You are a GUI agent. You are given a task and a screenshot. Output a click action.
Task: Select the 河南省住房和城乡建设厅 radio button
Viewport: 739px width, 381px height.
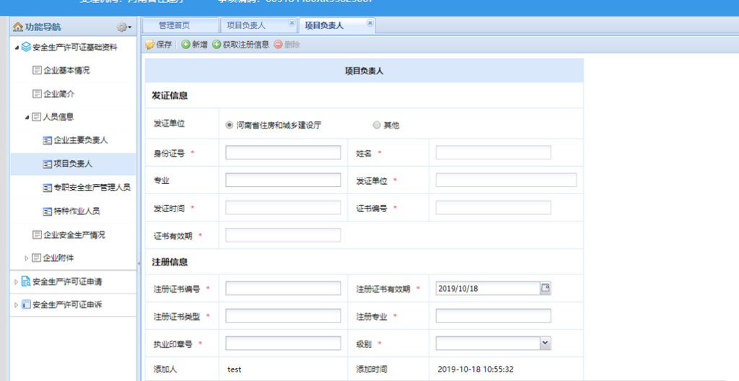[229, 125]
